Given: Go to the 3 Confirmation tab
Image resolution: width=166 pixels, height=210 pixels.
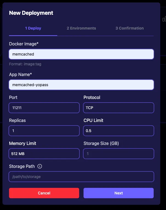Looking at the screenshot, I should pyautogui.click(x=130, y=28).
